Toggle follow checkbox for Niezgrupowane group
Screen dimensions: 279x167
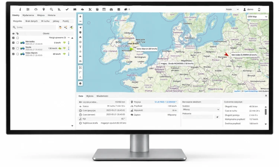17,38
